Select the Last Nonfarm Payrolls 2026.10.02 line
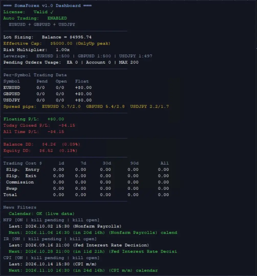257x276 pixels. (x=65, y=226)
